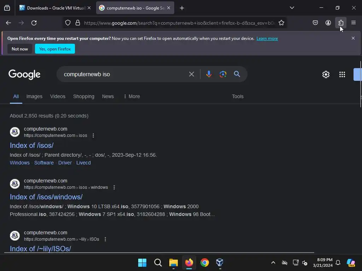Clear the search box text

click(191, 74)
